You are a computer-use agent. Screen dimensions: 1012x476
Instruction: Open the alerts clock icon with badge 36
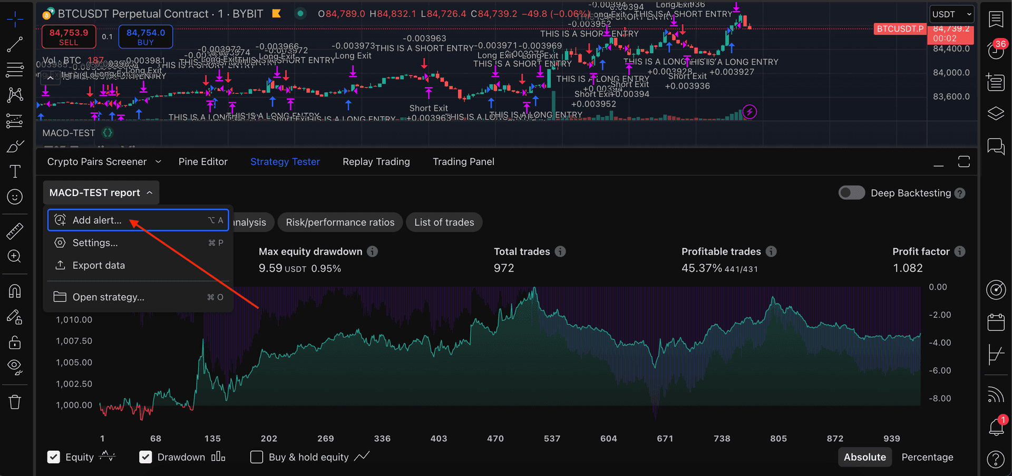(996, 51)
